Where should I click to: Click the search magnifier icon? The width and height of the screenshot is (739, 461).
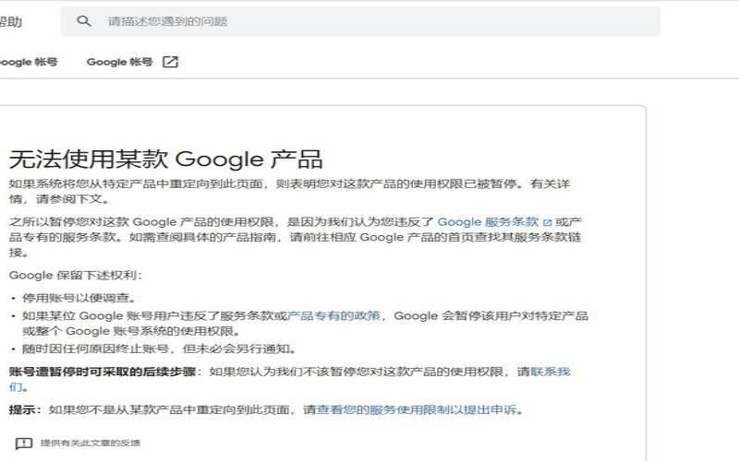(84, 21)
